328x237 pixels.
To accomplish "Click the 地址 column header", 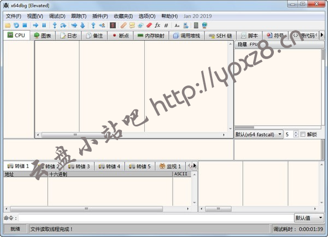I will [26, 174].
